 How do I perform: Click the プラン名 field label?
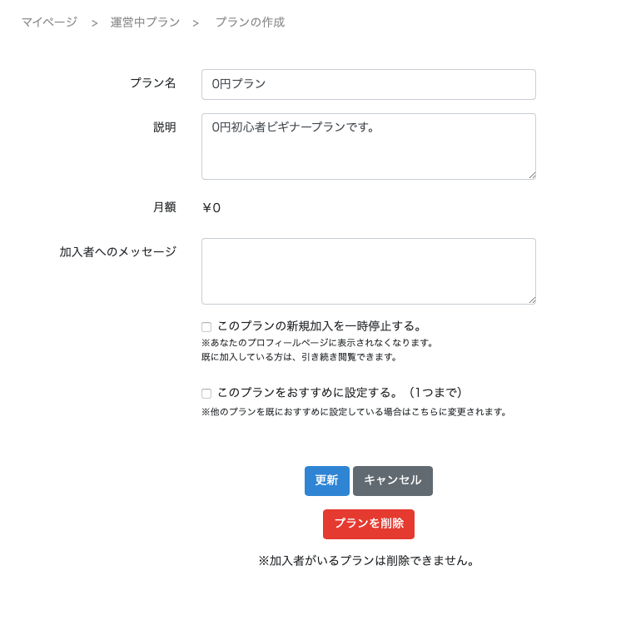tap(152, 83)
